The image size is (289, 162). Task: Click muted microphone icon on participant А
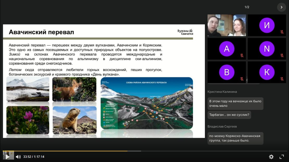pyautogui.click(x=242, y=55)
